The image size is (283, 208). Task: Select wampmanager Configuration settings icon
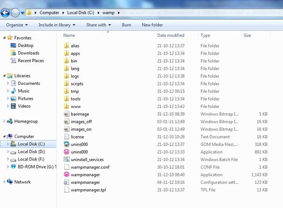(67, 182)
